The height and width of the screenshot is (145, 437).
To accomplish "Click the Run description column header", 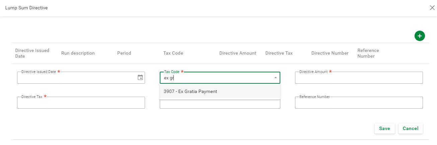I will 78,53.
